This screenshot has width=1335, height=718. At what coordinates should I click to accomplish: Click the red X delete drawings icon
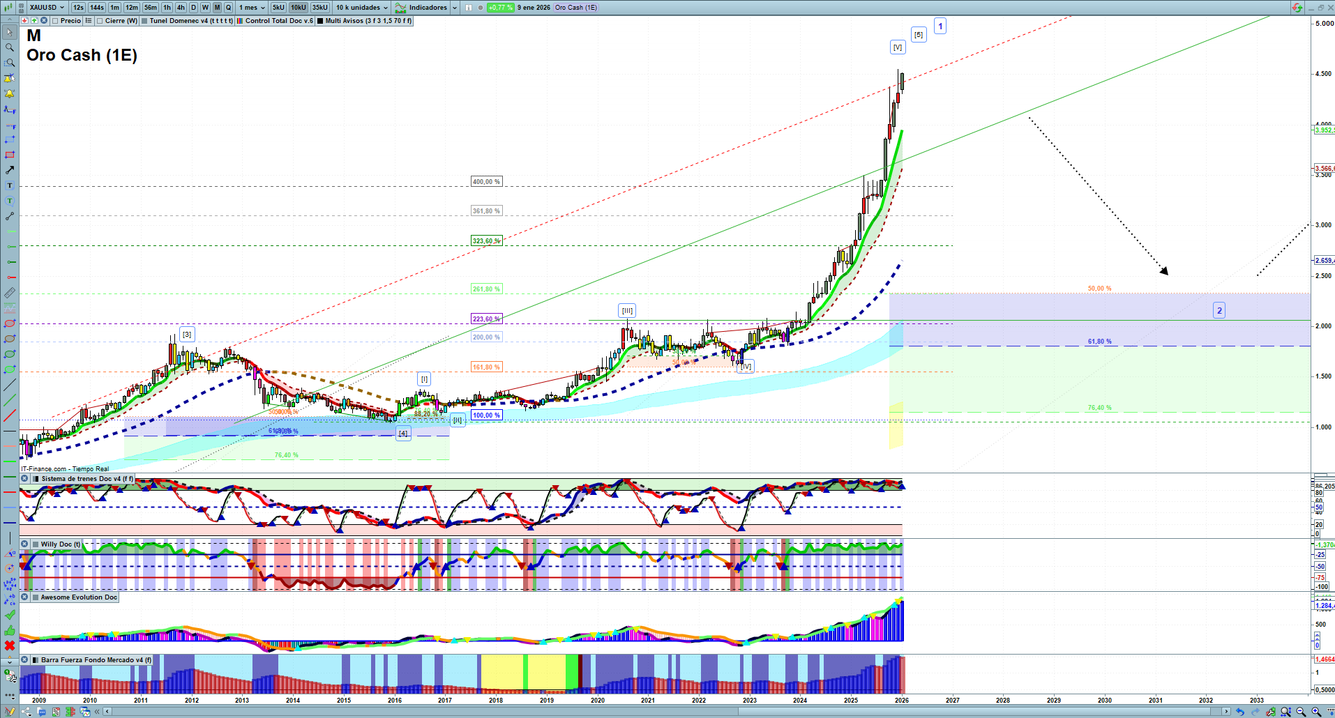[x=10, y=646]
